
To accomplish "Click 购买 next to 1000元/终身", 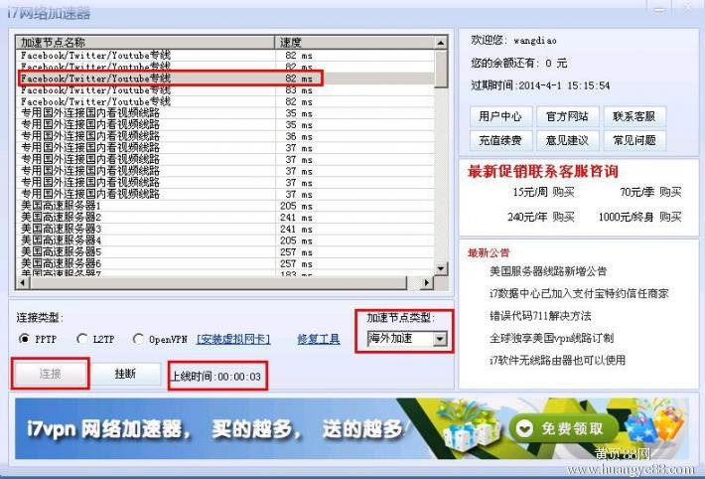I will click(x=670, y=217).
